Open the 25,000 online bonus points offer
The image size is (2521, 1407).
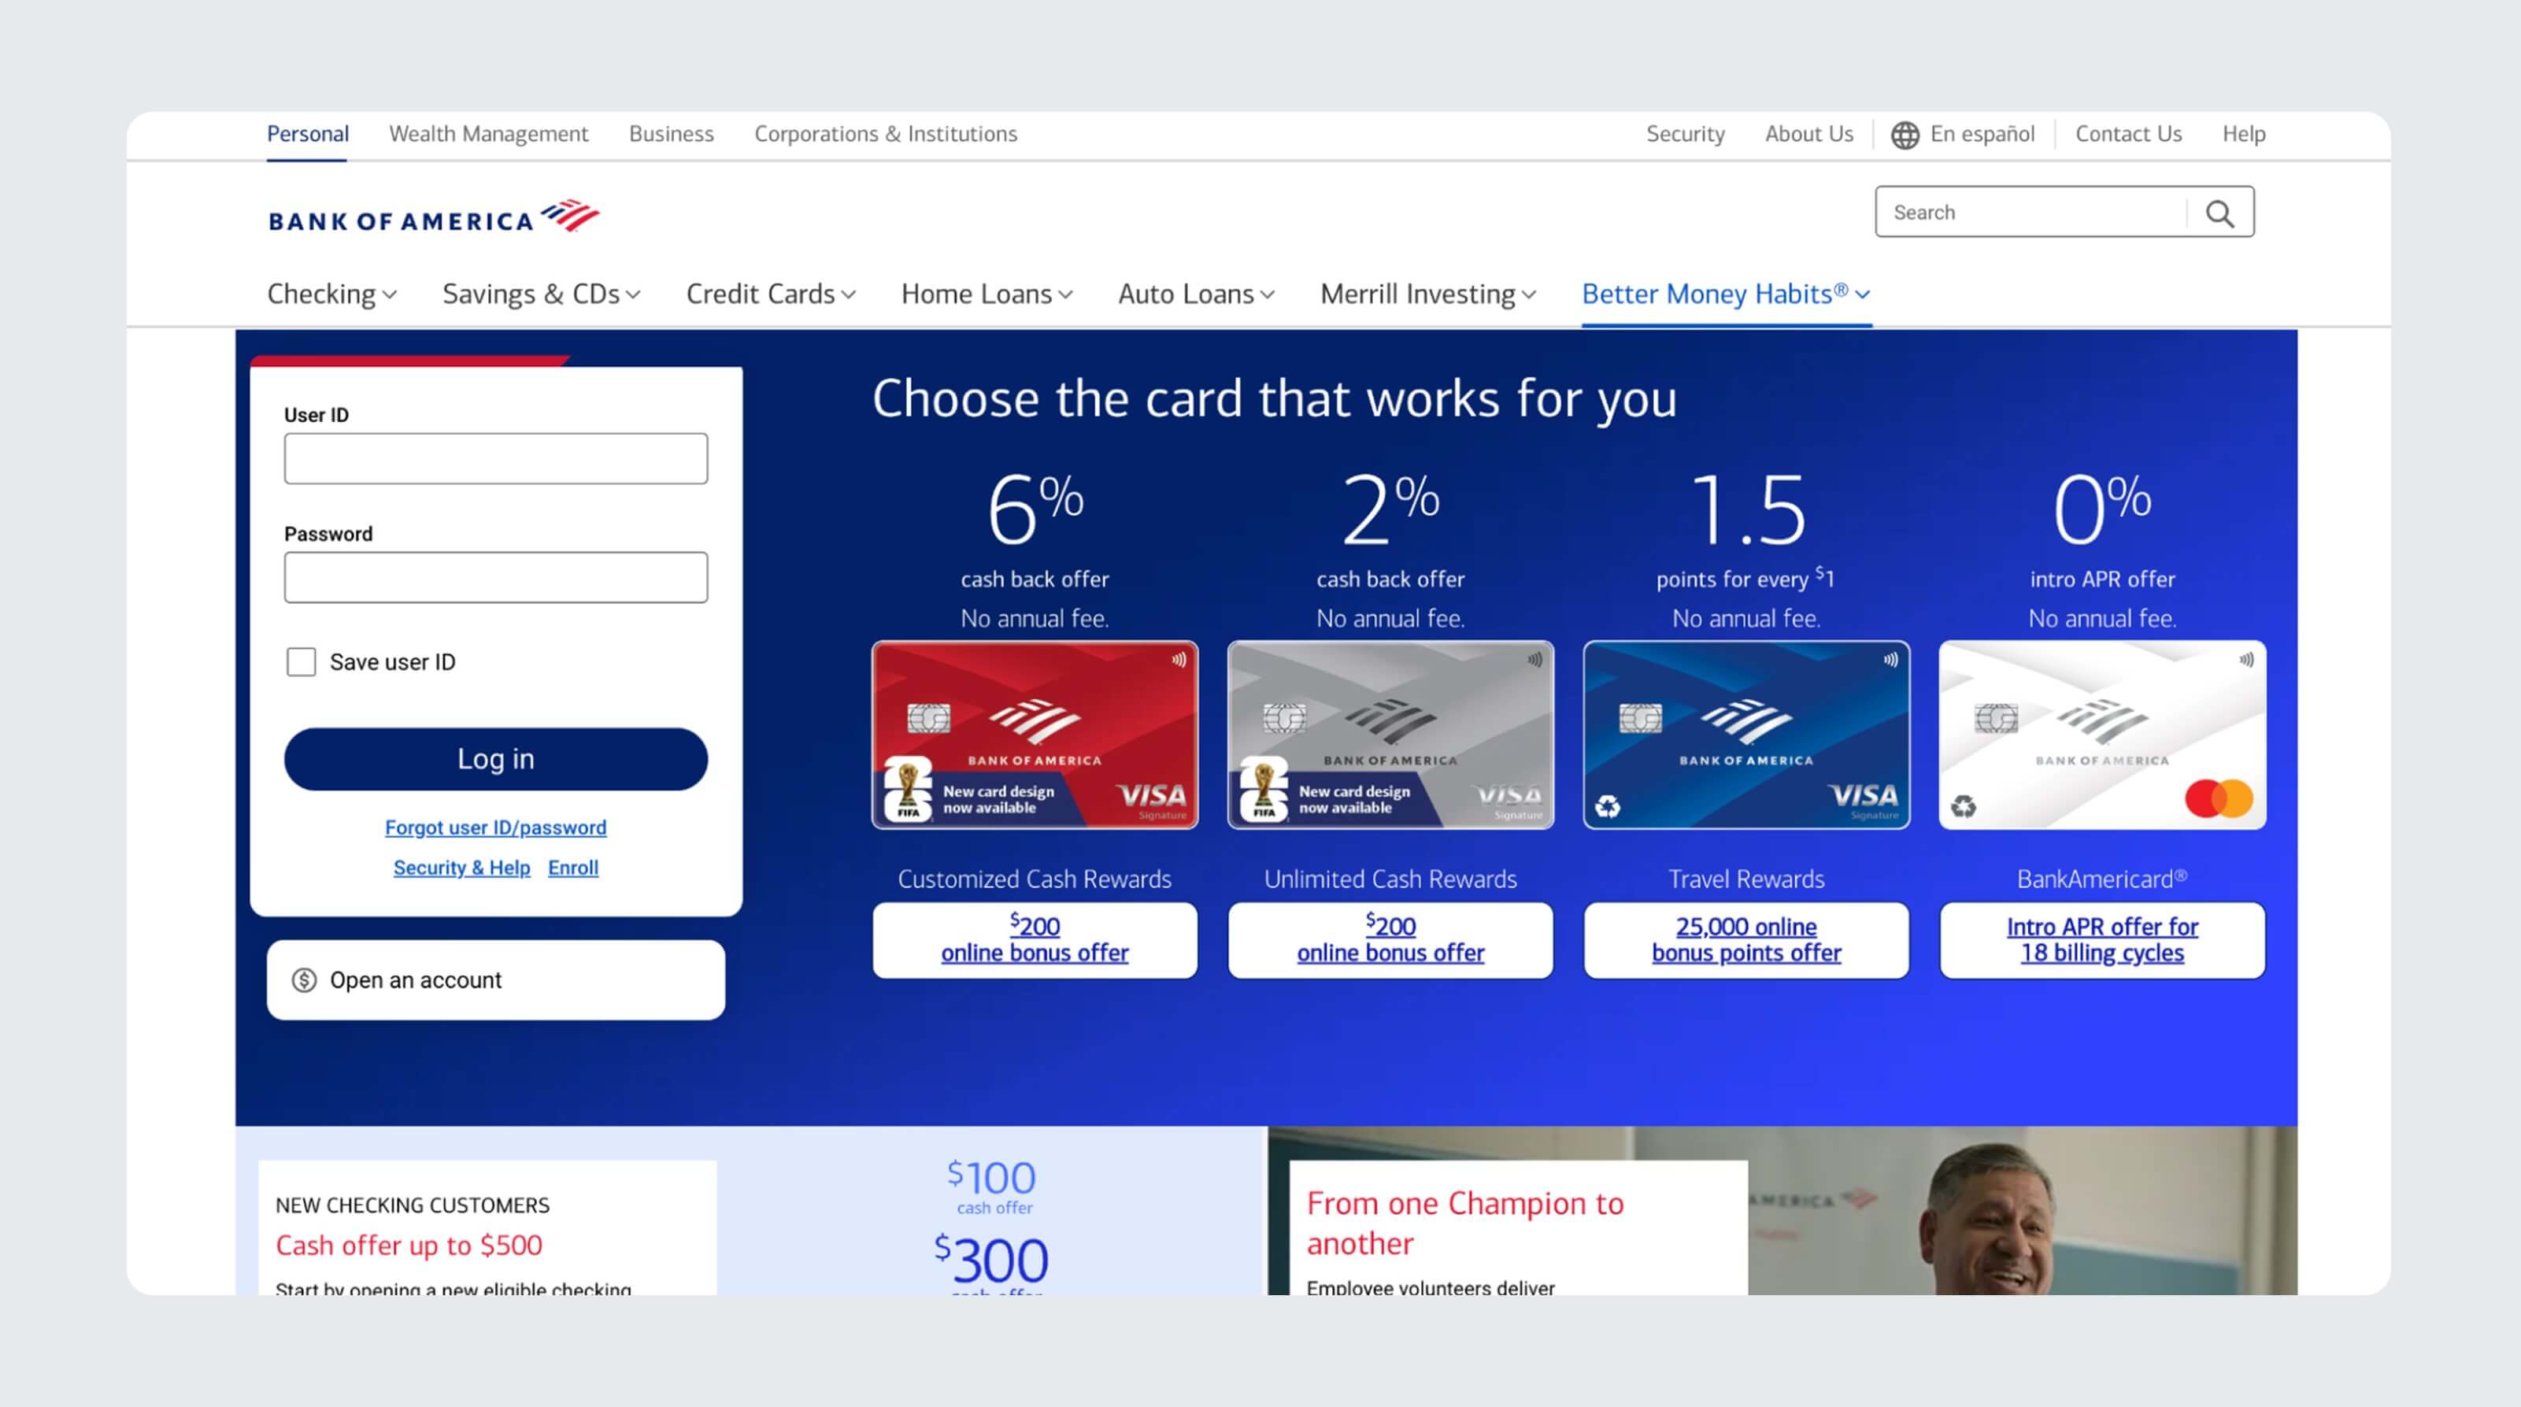point(1746,939)
